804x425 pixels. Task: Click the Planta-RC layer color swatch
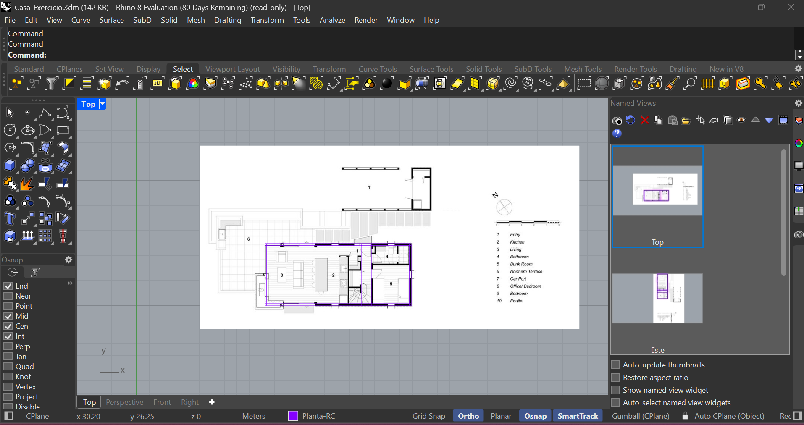(293, 416)
